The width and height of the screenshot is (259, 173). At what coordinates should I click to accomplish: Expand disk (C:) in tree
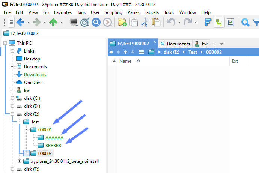(x=12, y=98)
